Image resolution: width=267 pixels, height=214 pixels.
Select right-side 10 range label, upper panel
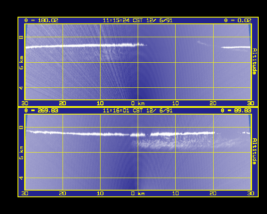coord(175,103)
